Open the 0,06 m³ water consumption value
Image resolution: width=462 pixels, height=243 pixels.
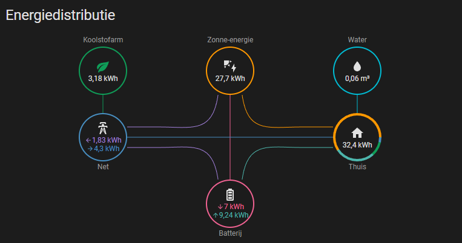point(357,79)
